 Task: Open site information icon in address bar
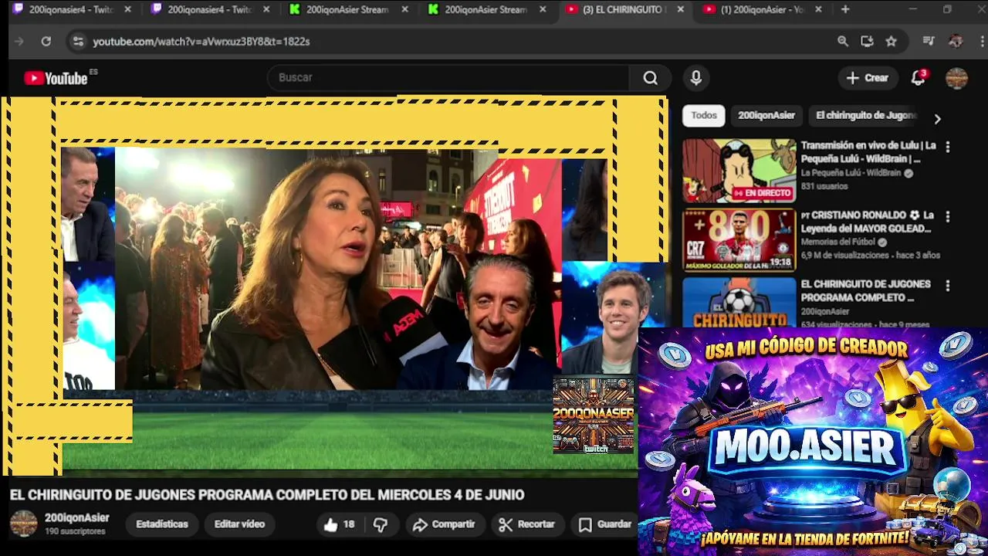tap(78, 42)
